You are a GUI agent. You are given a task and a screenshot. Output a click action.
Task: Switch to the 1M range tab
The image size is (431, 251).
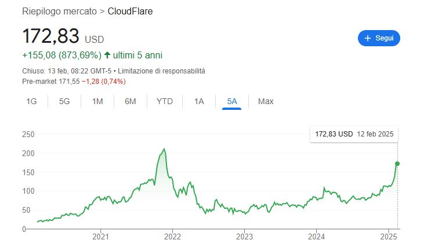click(x=97, y=101)
